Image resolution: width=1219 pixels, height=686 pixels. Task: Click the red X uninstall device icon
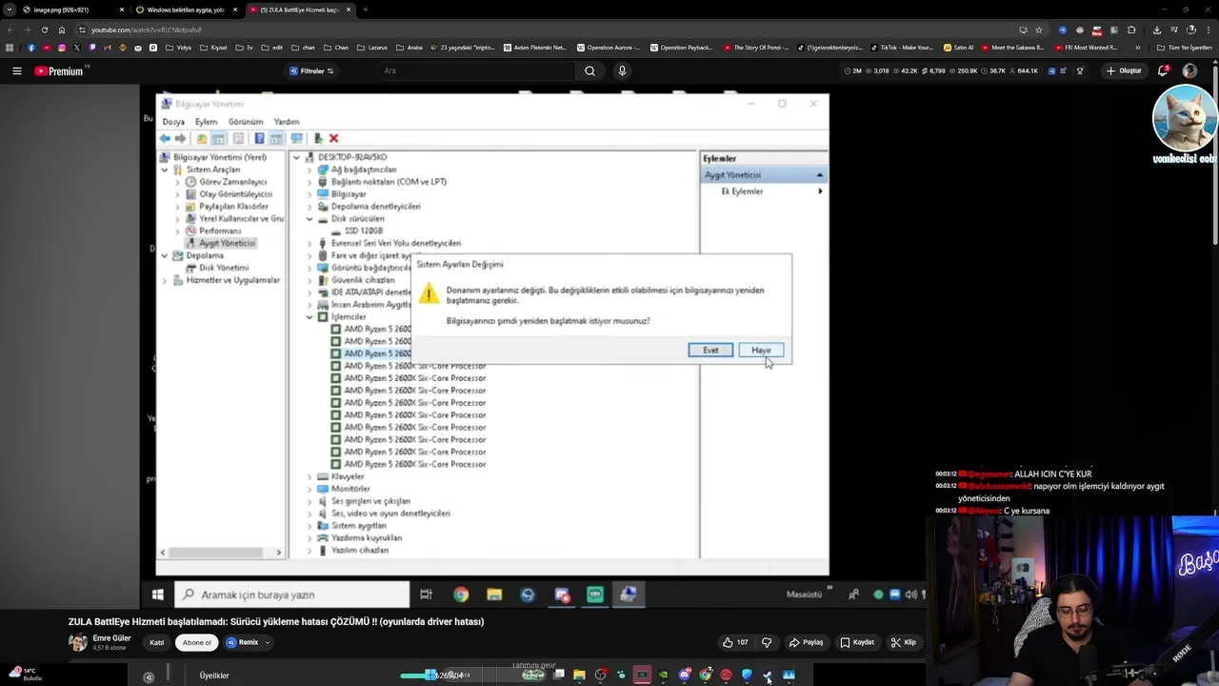click(333, 138)
